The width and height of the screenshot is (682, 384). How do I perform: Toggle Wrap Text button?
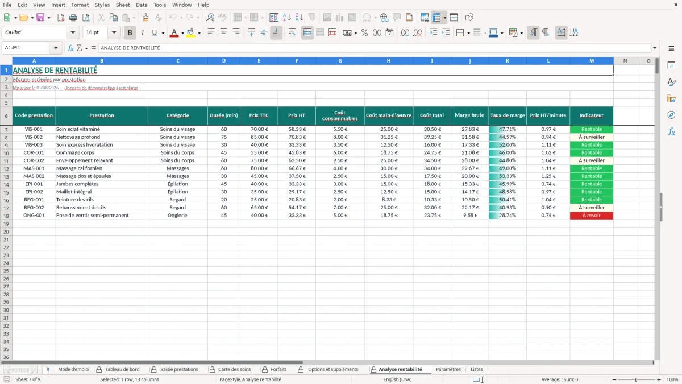(292, 33)
